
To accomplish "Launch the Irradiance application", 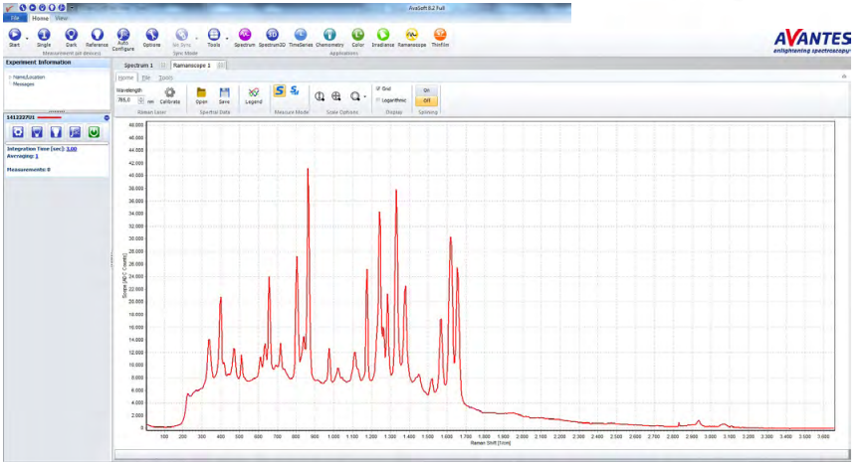I will 383,38.
